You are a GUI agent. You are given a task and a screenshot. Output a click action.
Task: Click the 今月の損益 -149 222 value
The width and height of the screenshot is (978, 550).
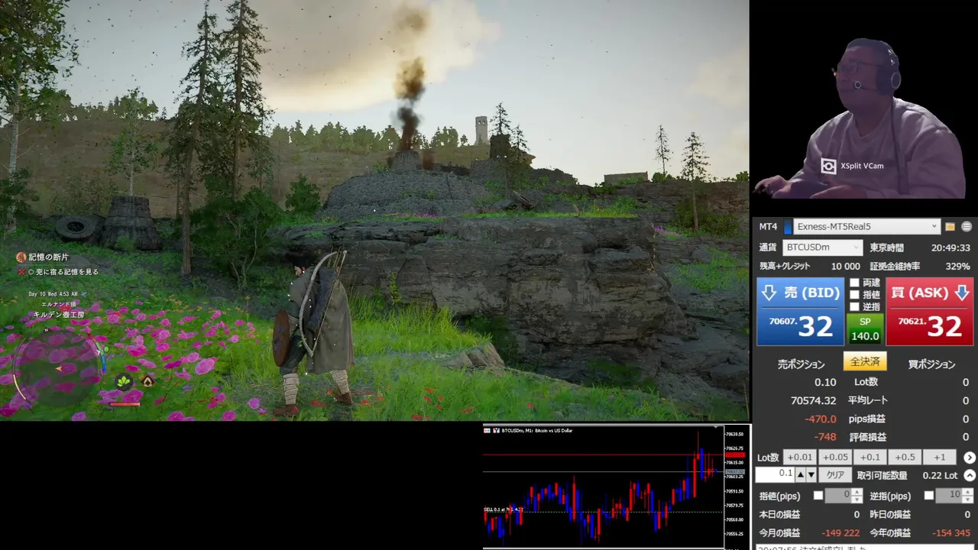(840, 532)
